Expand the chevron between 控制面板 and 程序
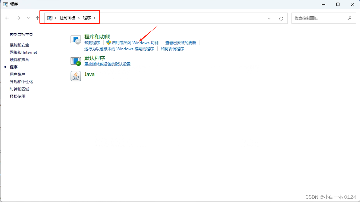Viewport: 360px width, 202px height. pos(79,18)
